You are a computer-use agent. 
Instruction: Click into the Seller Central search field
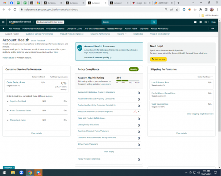pos(126,22)
